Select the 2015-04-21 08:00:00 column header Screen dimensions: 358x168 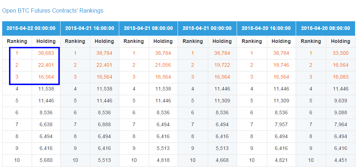tap(148, 28)
